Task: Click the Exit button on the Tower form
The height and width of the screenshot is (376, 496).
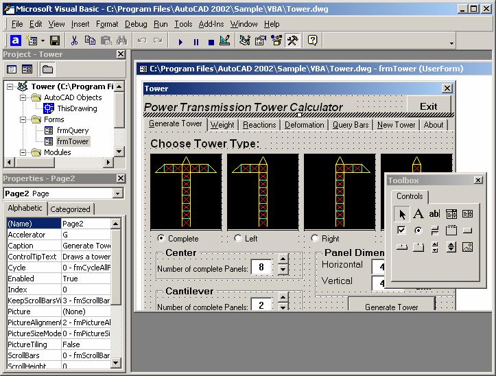Action: (429, 106)
